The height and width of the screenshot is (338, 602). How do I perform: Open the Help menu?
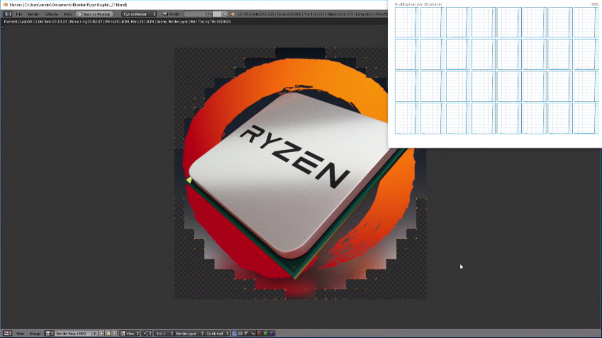pyautogui.click(x=67, y=14)
